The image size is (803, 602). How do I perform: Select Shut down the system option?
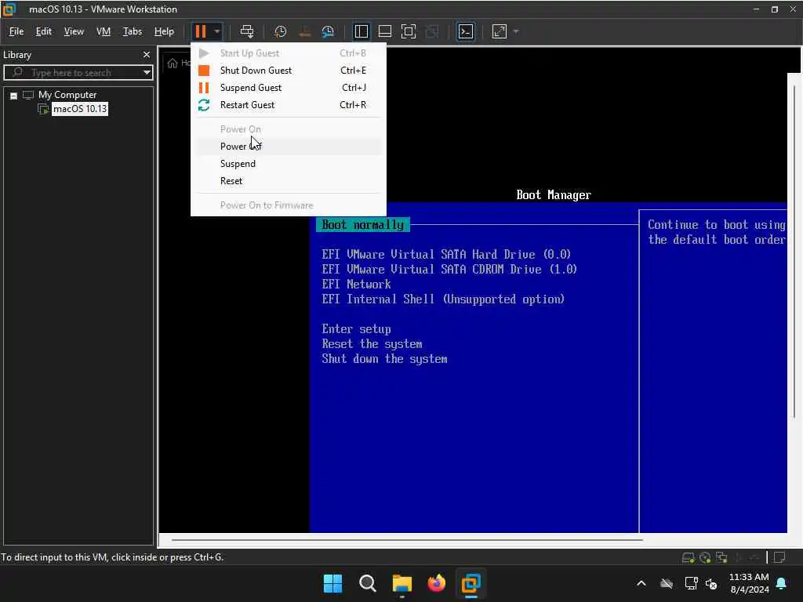(x=384, y=359)
